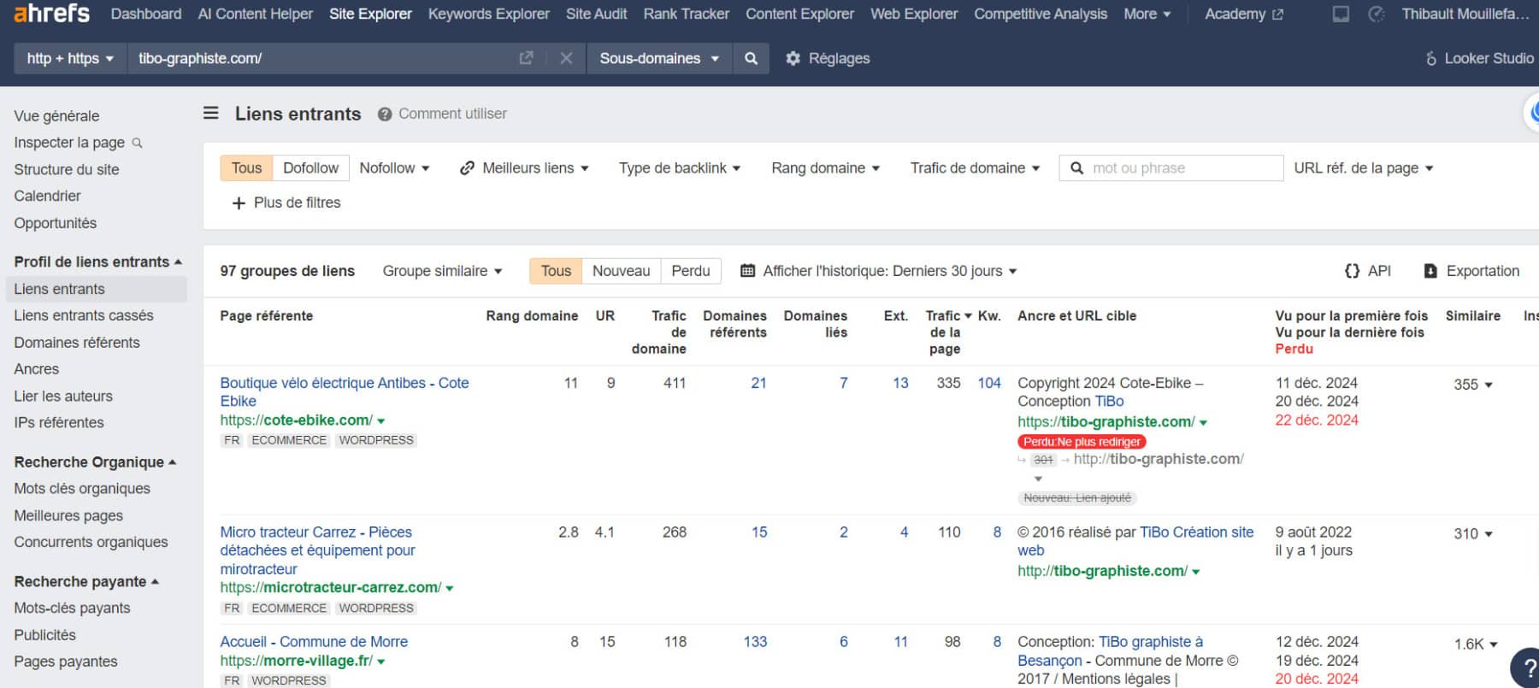Image resolution: width=1539 pixels, height=688 pixels.
Task: Open Mots clés organiques in sidebar
Action: tap(82, 489)
